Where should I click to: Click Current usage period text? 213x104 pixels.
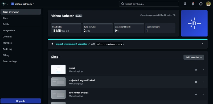tap(158, 15)
